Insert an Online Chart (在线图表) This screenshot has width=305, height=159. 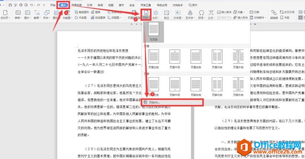[x=98, y=18]
